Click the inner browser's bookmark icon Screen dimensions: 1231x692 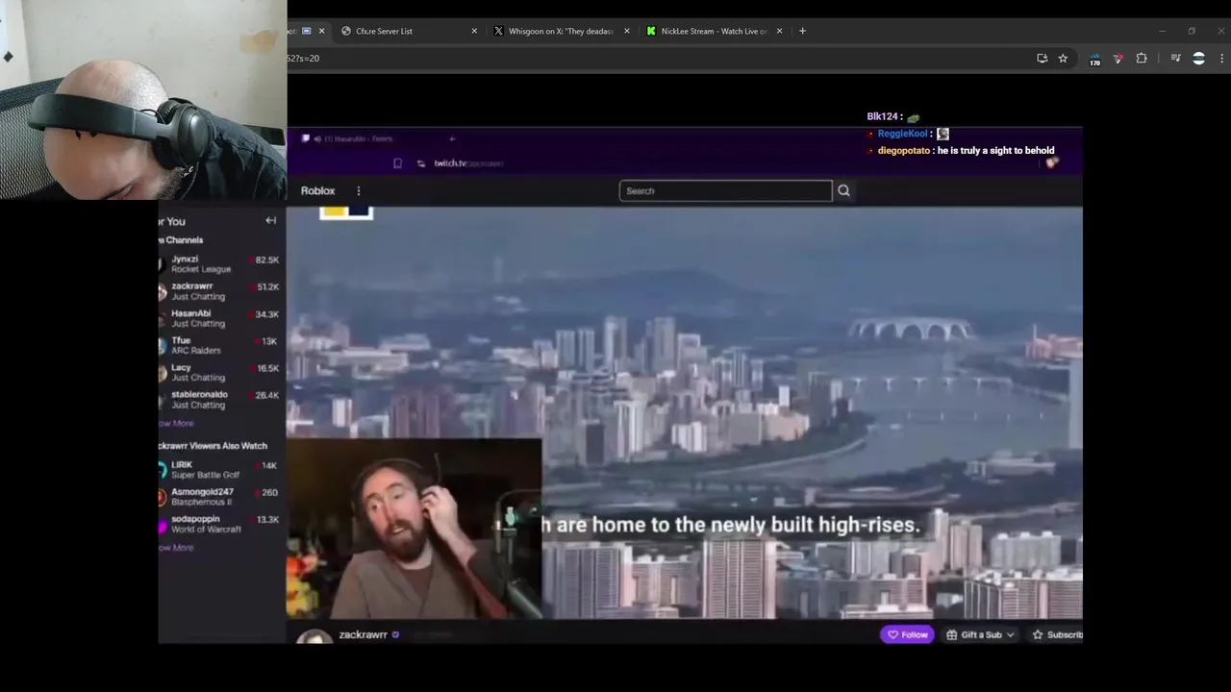click(397, 163)
